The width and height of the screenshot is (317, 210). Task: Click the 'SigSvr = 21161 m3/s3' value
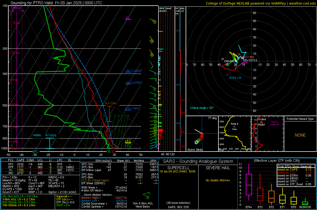[x=62, y=192]
